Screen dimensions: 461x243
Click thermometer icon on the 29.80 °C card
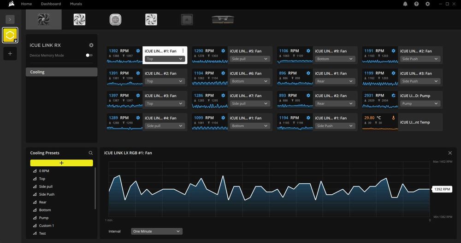click(393, 118)
